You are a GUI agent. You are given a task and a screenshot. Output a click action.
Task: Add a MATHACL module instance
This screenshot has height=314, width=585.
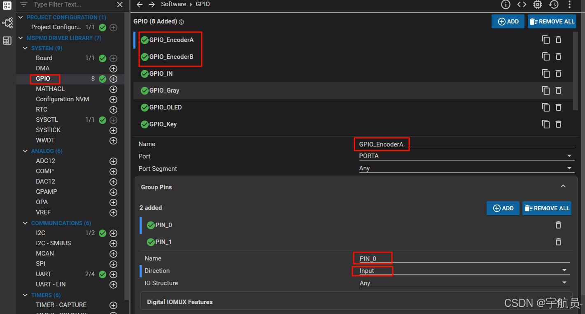[x=113, y=89]
